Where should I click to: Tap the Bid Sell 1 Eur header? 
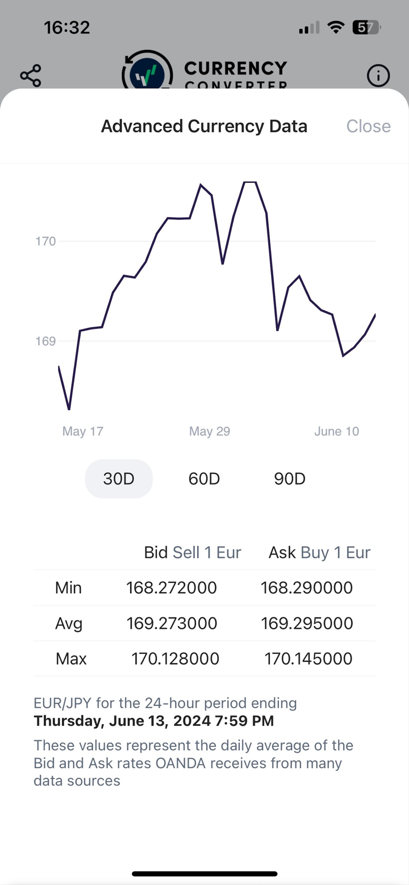[193, 553]
